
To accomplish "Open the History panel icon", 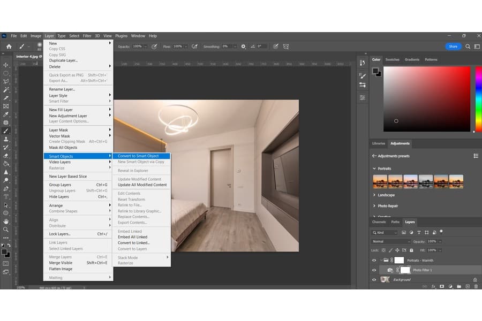I will pos(363,63).
